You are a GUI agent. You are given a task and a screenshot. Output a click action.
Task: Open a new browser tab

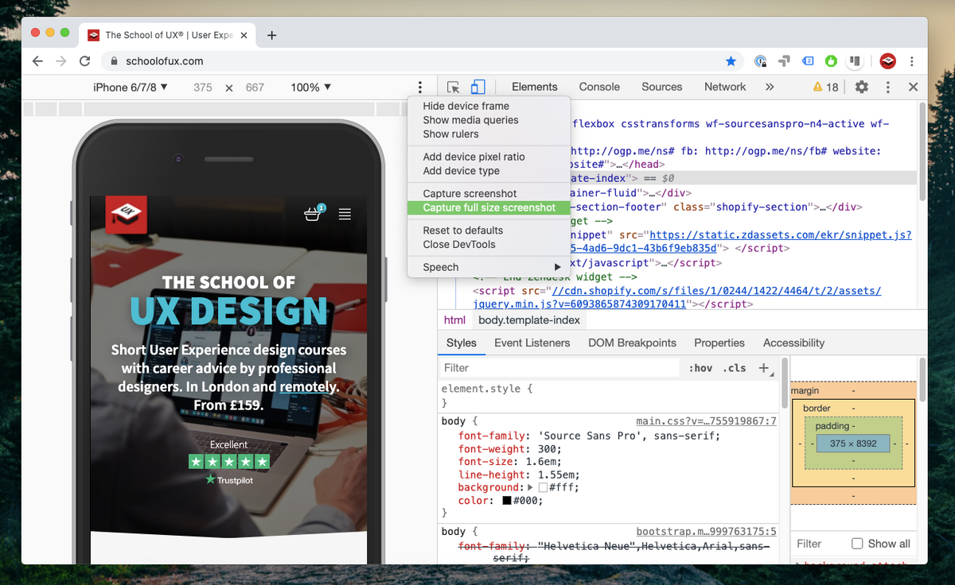tap(271, 35)
